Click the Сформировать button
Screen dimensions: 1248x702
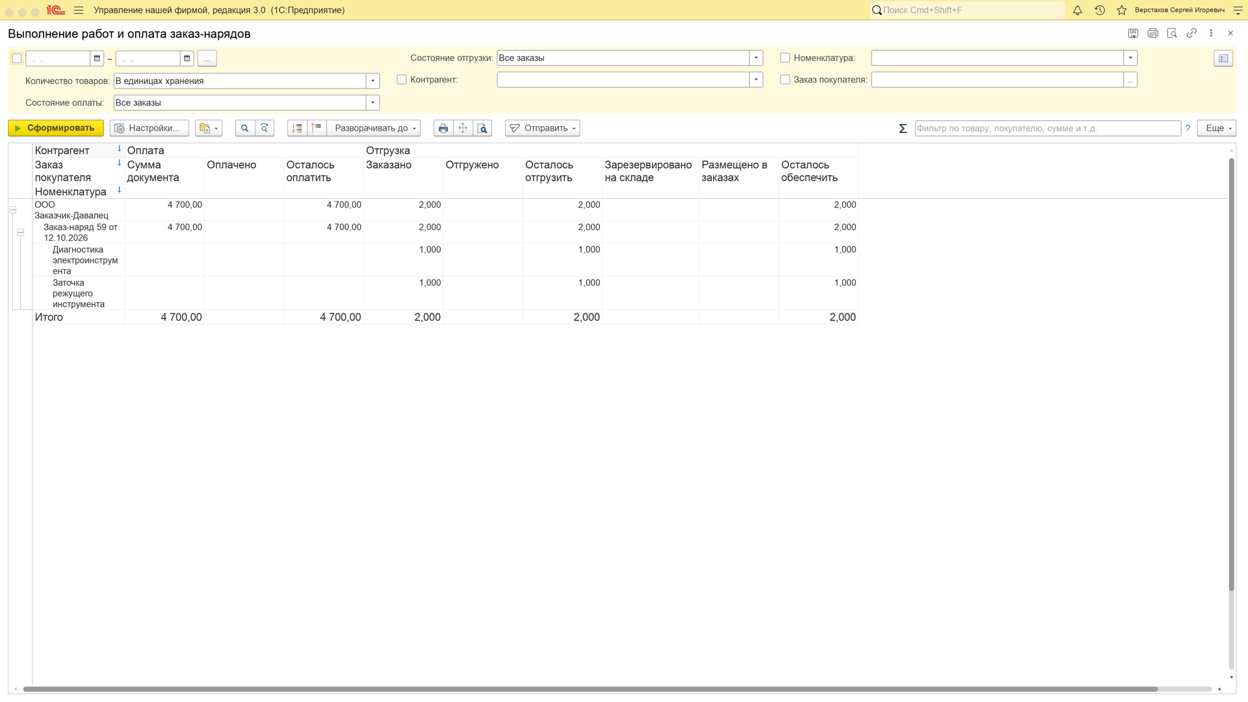[x=56, y=128]
